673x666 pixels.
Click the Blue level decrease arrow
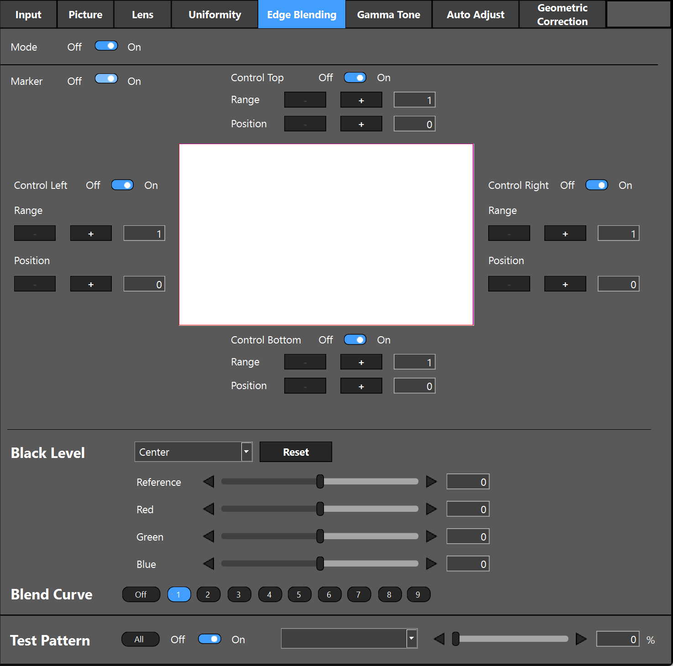(x=209, y=564)
